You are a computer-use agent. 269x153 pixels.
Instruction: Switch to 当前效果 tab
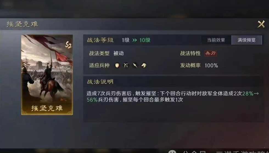[x=216, y=40]
